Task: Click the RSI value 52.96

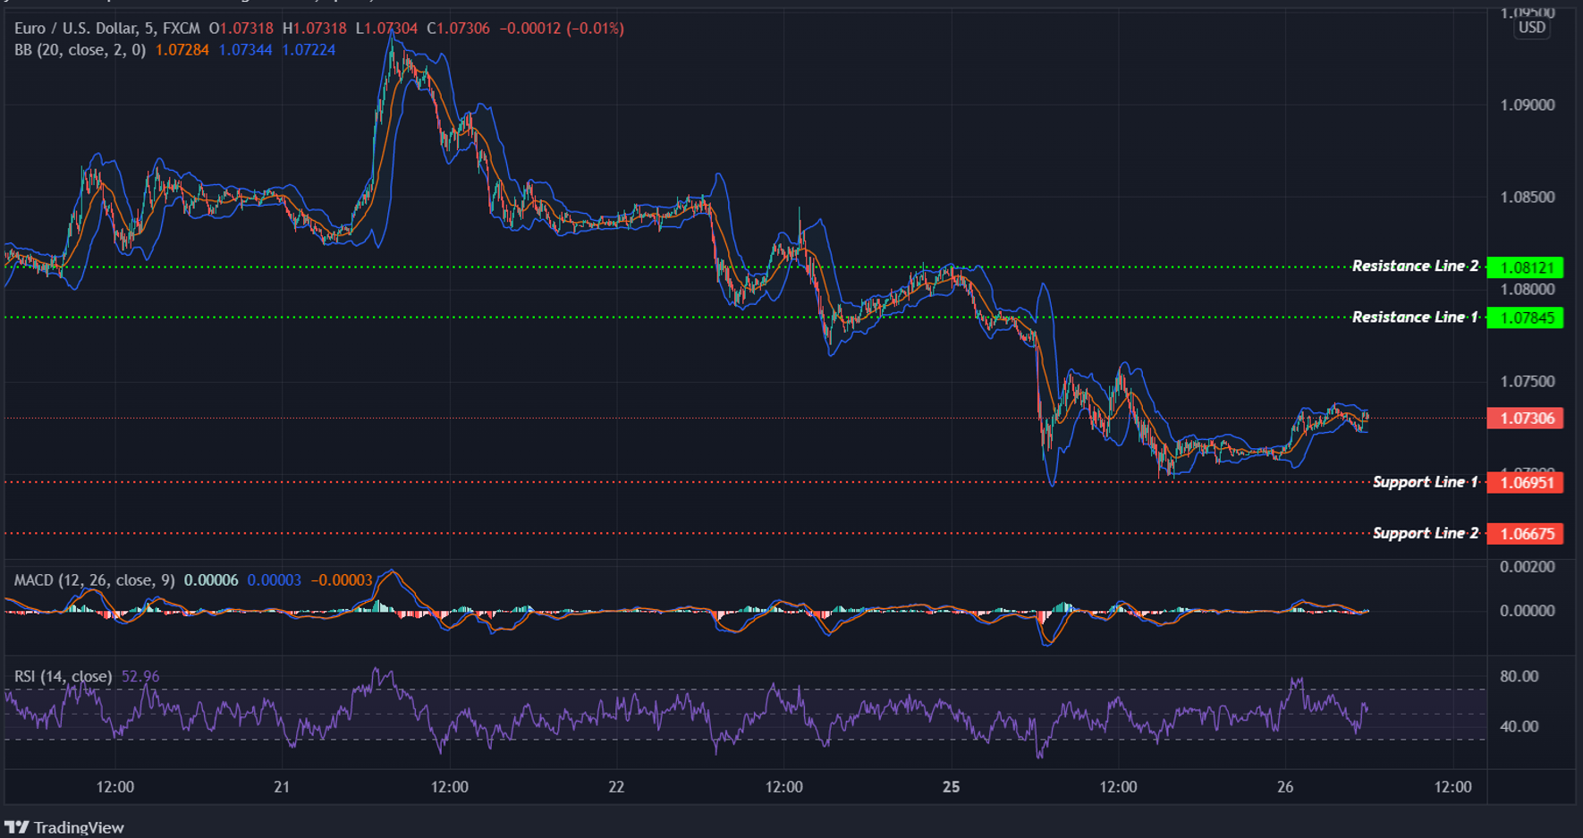Action: click(140, 677)
